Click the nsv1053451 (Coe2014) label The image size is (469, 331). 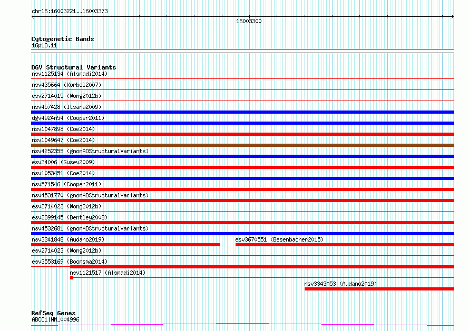point(63,173)
